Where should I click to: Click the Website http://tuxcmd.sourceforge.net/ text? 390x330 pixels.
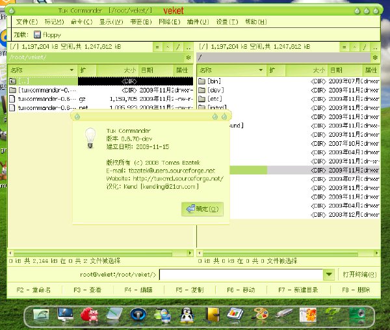[x=178, y=179]
